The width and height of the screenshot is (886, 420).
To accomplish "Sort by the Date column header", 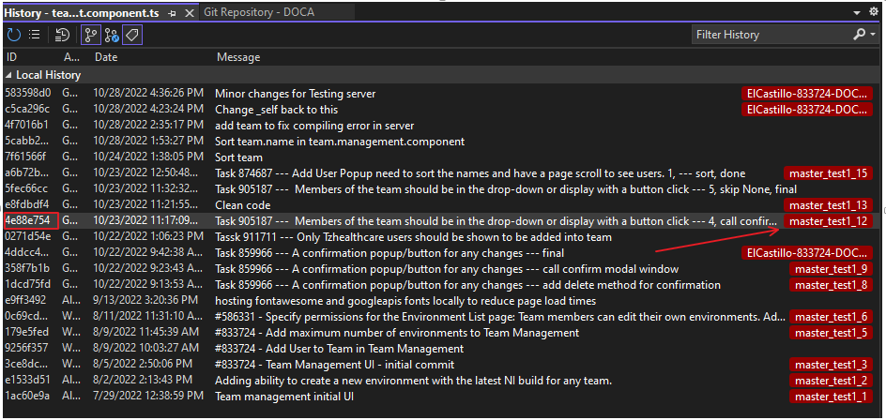I will pyautogui.click(x=106, y=57).
